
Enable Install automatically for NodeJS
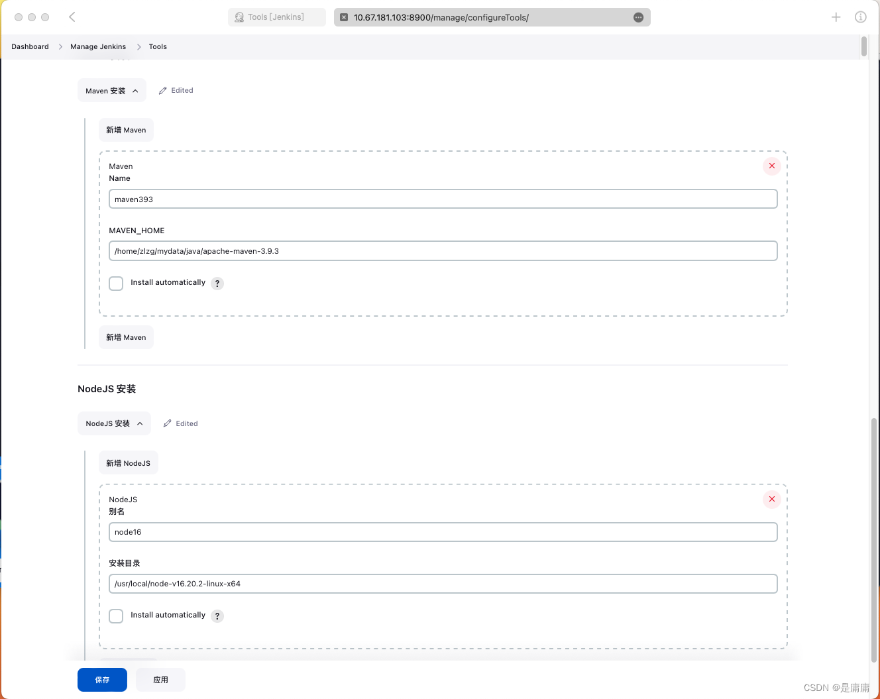[116, 616]
